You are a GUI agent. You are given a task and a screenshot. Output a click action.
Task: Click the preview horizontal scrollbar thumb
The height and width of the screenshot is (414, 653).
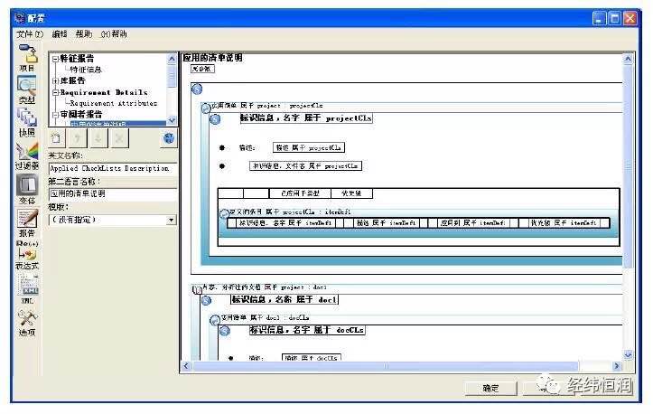coord(386,366)
